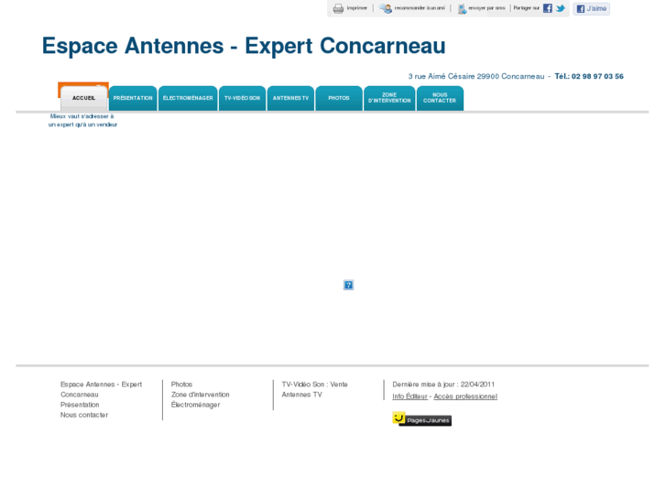Image resolution: width=666 pixels, height=499 pixels.
Task: Click footer TV-Vidéo Son : Vente link
Action: [315, 385]
